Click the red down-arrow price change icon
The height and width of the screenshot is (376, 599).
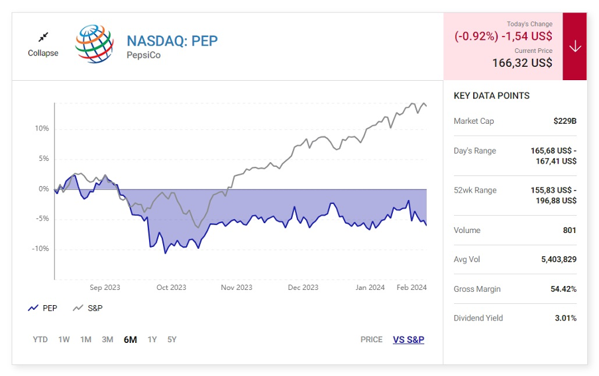coord(574,46)
